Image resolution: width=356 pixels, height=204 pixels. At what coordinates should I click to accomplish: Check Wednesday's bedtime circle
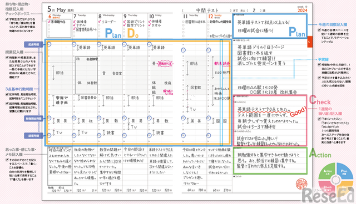[99, 135]
